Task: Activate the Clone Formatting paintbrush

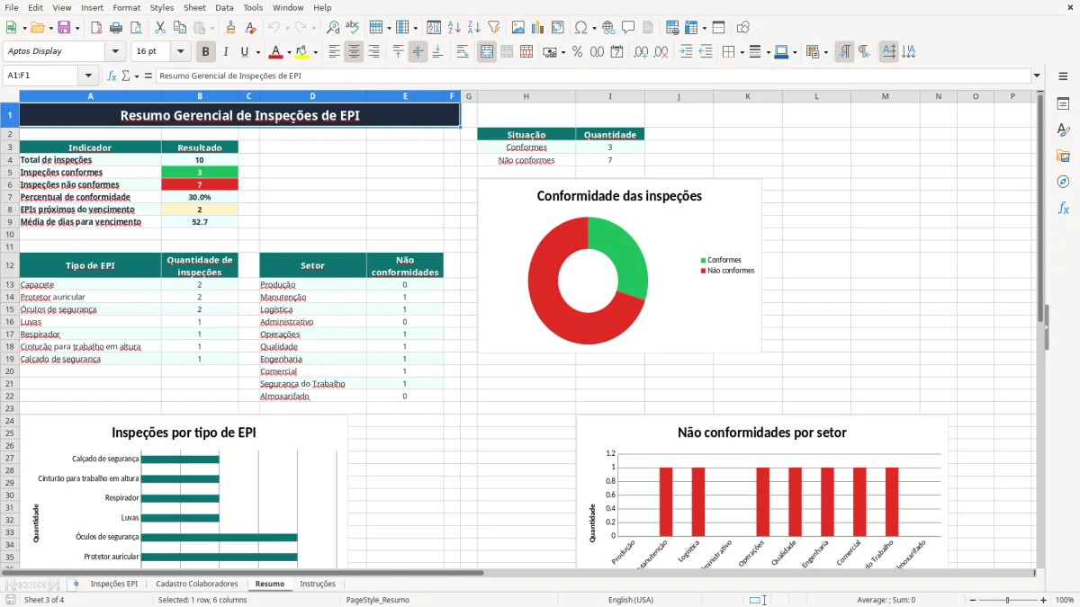Action: 230,28
